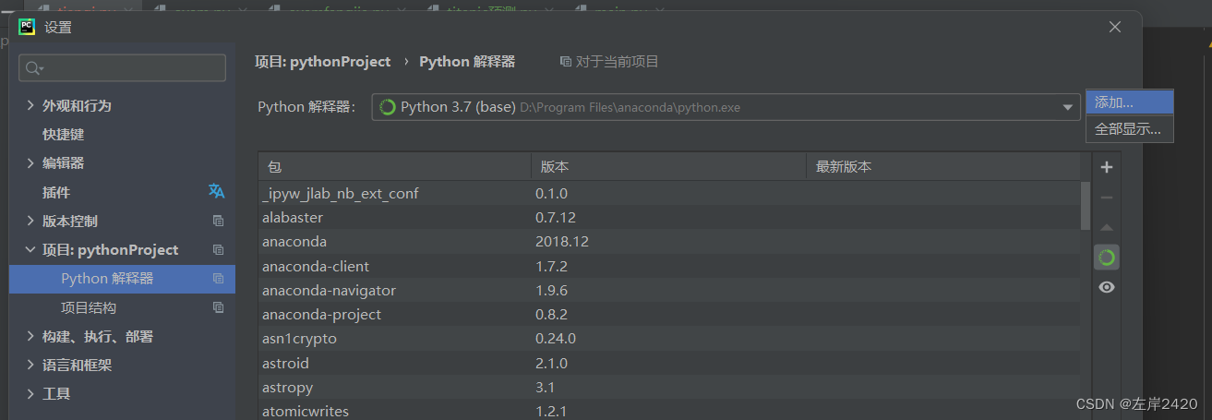This screenshot has height=420, width=1212.
Task: Select the asn1crypto package row
Action: 669,339
